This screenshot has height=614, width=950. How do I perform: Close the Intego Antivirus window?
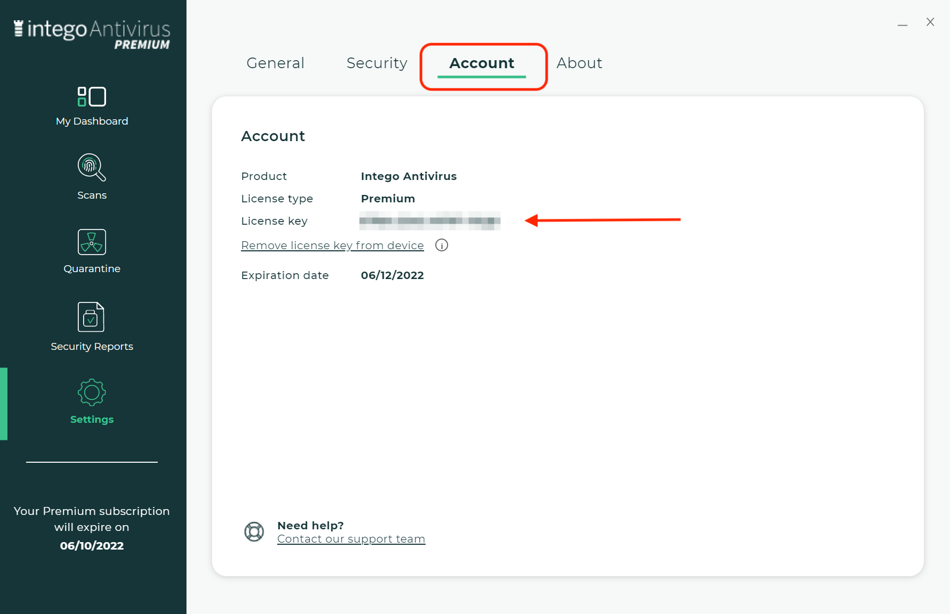tap(930, 22)
